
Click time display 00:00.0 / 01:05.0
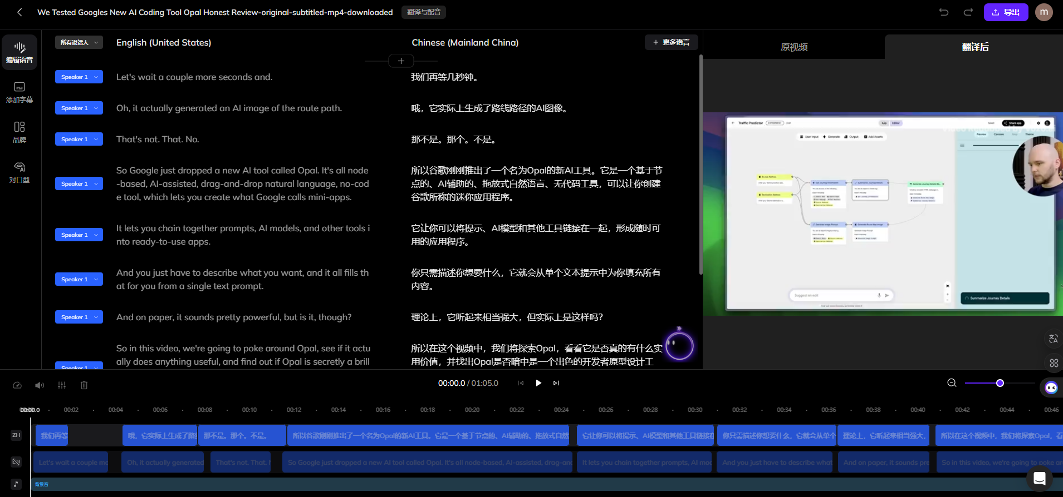coord(468,383)
